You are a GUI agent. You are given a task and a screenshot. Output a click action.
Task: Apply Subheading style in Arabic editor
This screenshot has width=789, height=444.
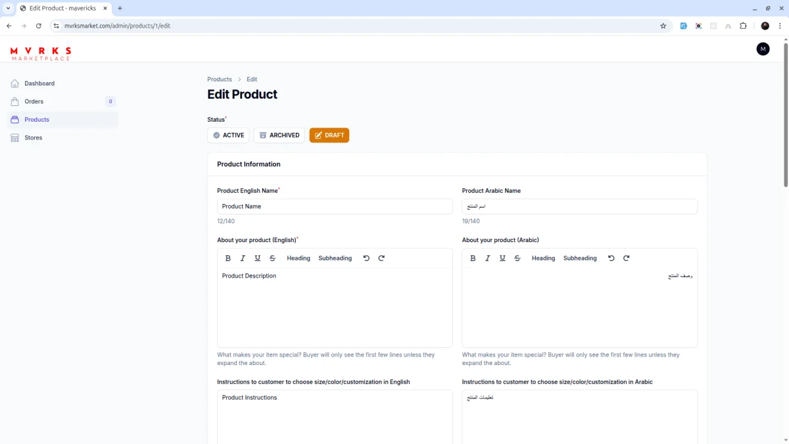pyautogui.click(x=580, y=259)
